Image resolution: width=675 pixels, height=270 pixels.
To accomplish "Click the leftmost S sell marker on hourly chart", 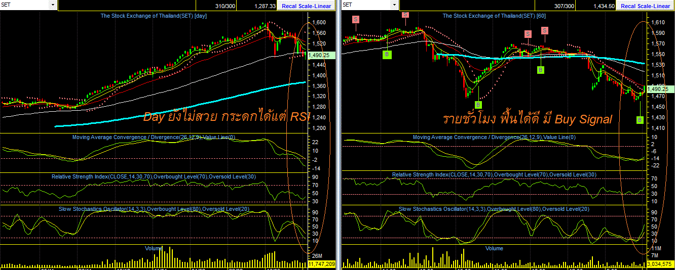I will 356,19.
